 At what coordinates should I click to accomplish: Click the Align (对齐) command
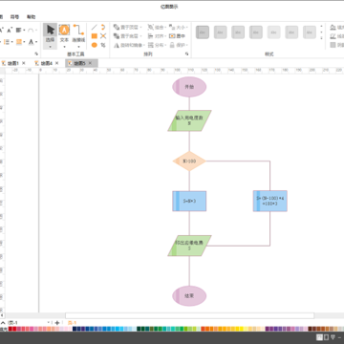point(157,36)
